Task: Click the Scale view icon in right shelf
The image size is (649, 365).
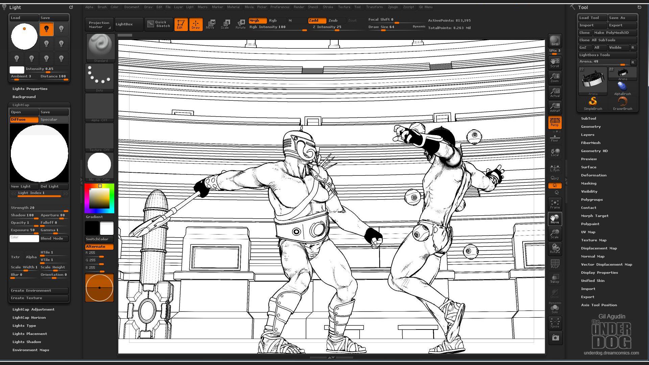Action: click(x=555, y=234)
